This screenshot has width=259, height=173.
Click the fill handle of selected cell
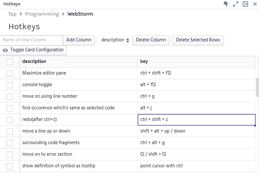[x=255, y=125]
